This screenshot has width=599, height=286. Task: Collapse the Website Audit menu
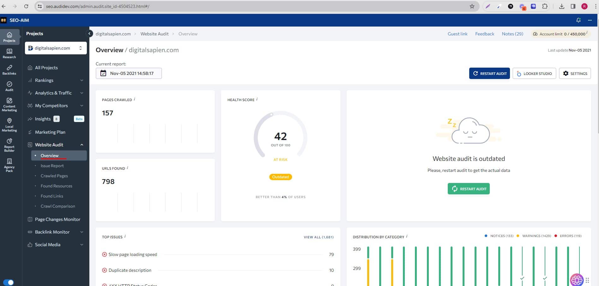(x=56, y=145)
